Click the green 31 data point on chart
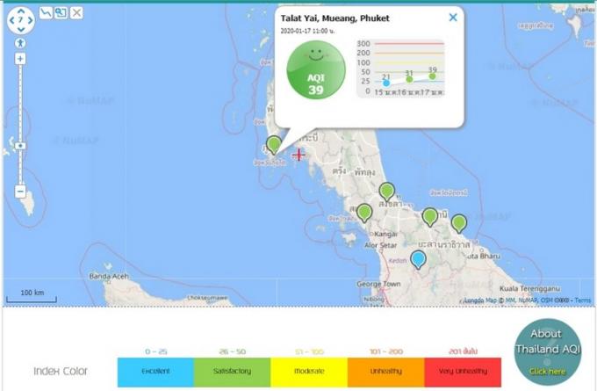The image size is (597, 391). [x=409, y=79]
